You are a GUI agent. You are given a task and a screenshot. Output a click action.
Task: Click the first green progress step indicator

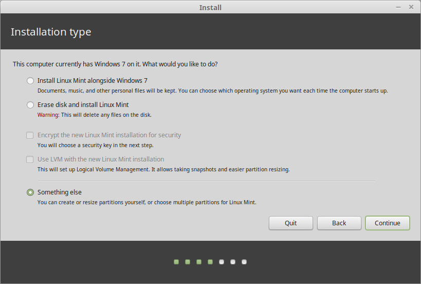176,262
